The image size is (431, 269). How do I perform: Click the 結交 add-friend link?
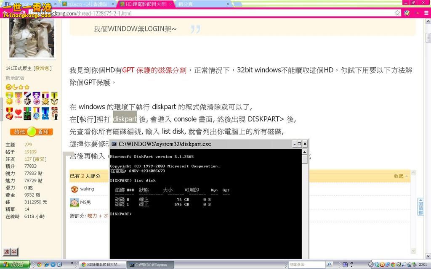[x=40, y=159]
